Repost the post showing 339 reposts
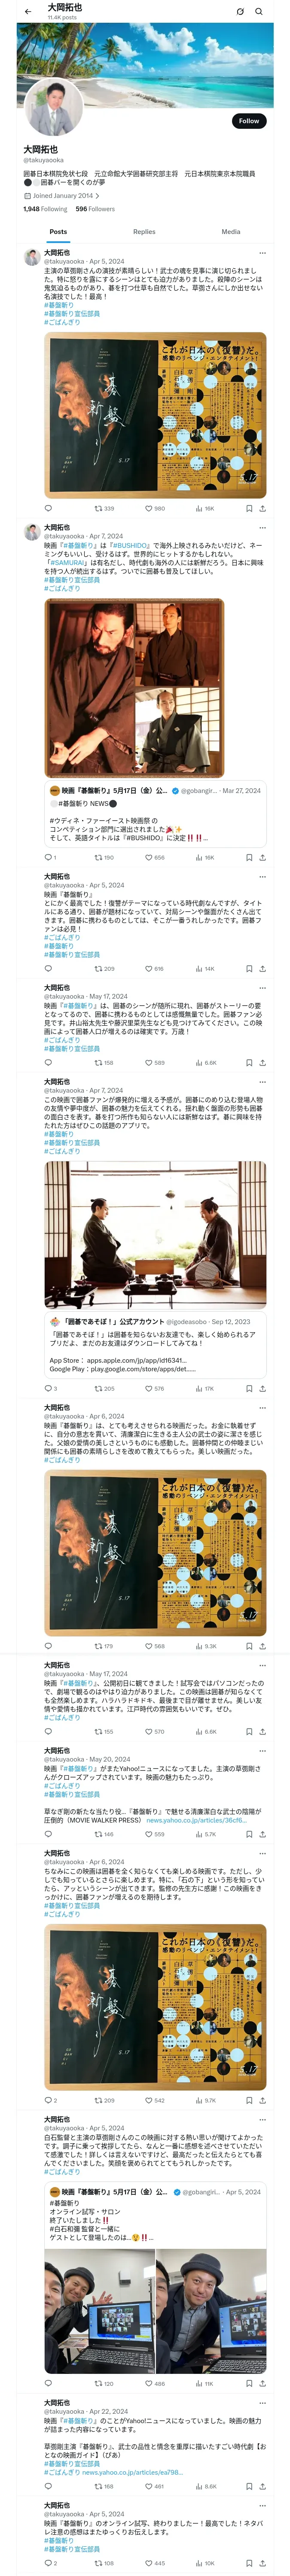The height and width of the screenshot is (2576, 290). [x=104, y=508]
